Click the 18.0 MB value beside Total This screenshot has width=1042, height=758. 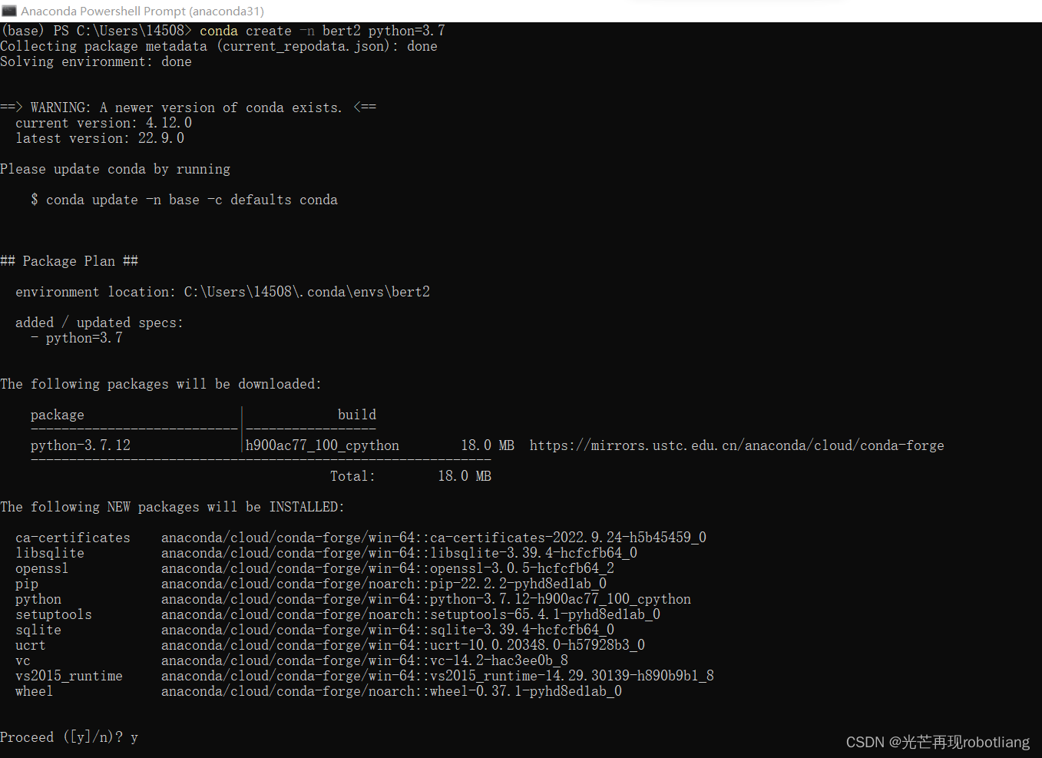point(465,476)
